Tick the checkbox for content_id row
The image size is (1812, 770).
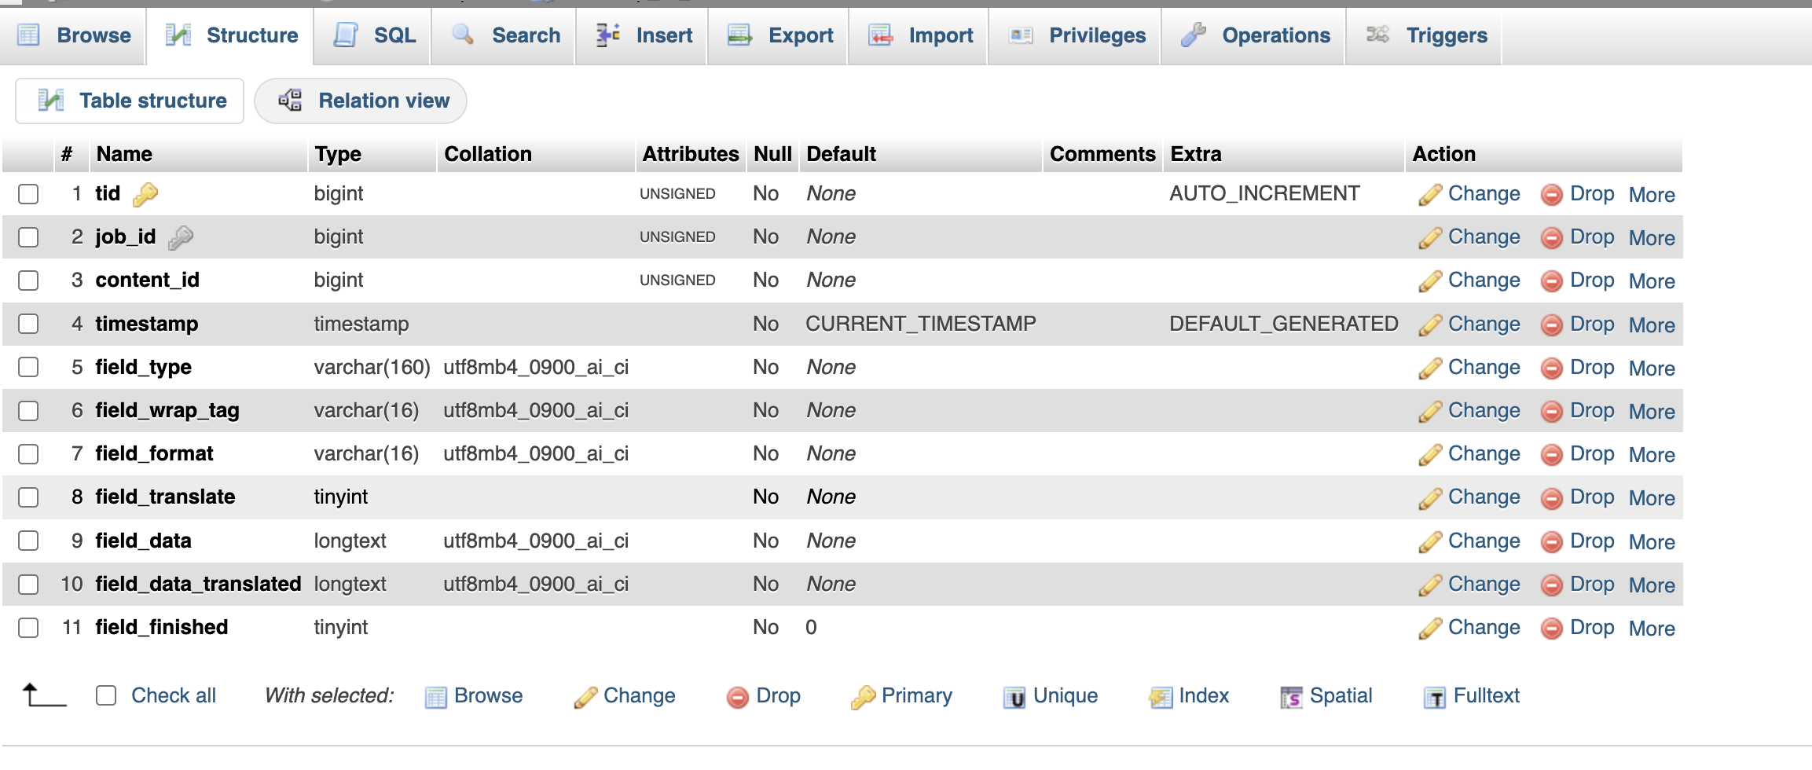pos(28,280)
